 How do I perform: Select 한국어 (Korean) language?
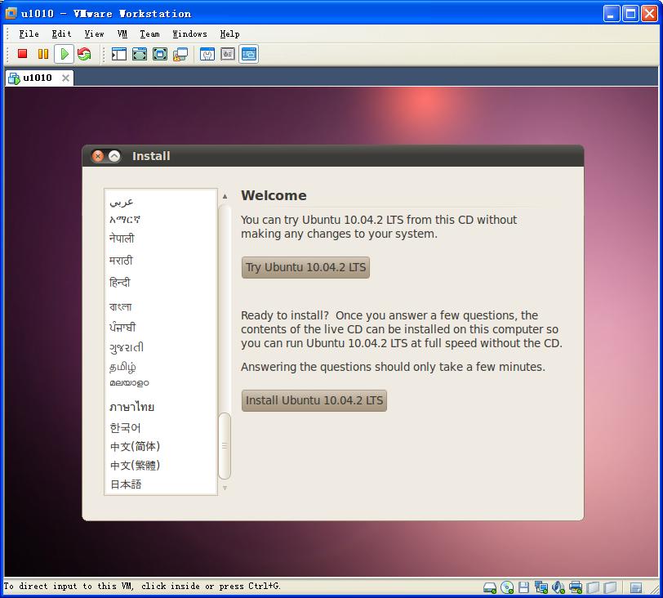pos(161,428)
